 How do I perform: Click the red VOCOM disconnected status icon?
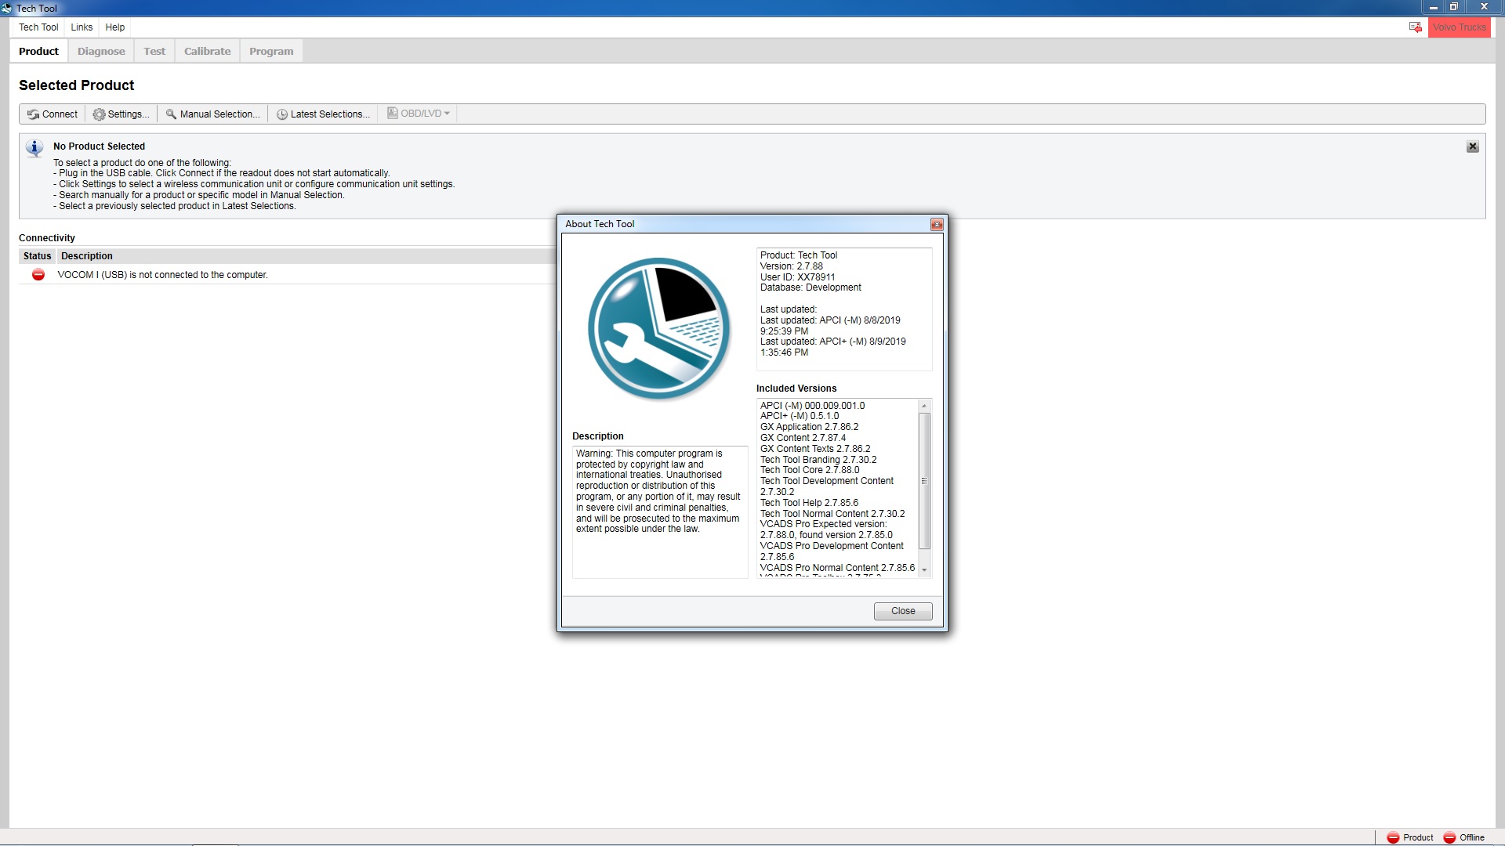pyautogui.click(x=38, y=275)
